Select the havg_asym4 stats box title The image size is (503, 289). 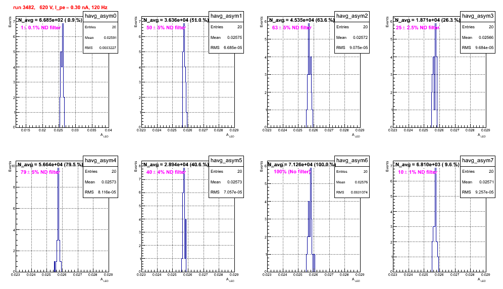pyautogui.click(x=100, y=160)
